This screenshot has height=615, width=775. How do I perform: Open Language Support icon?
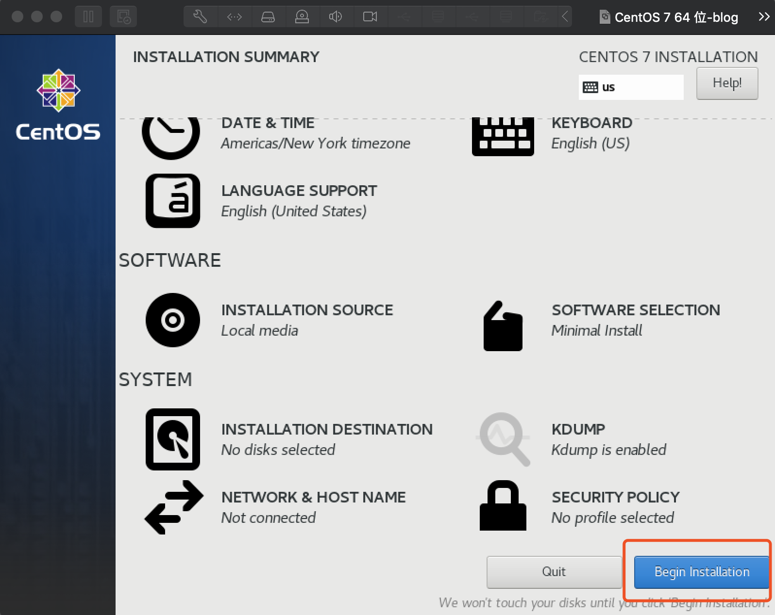(x=173, y=201)
